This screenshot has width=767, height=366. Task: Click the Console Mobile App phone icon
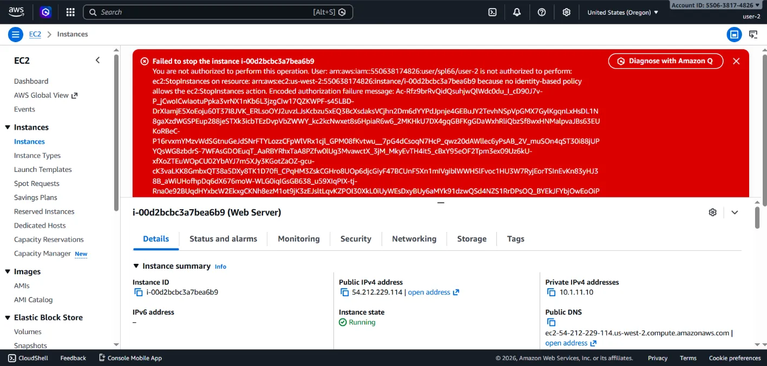102,358
